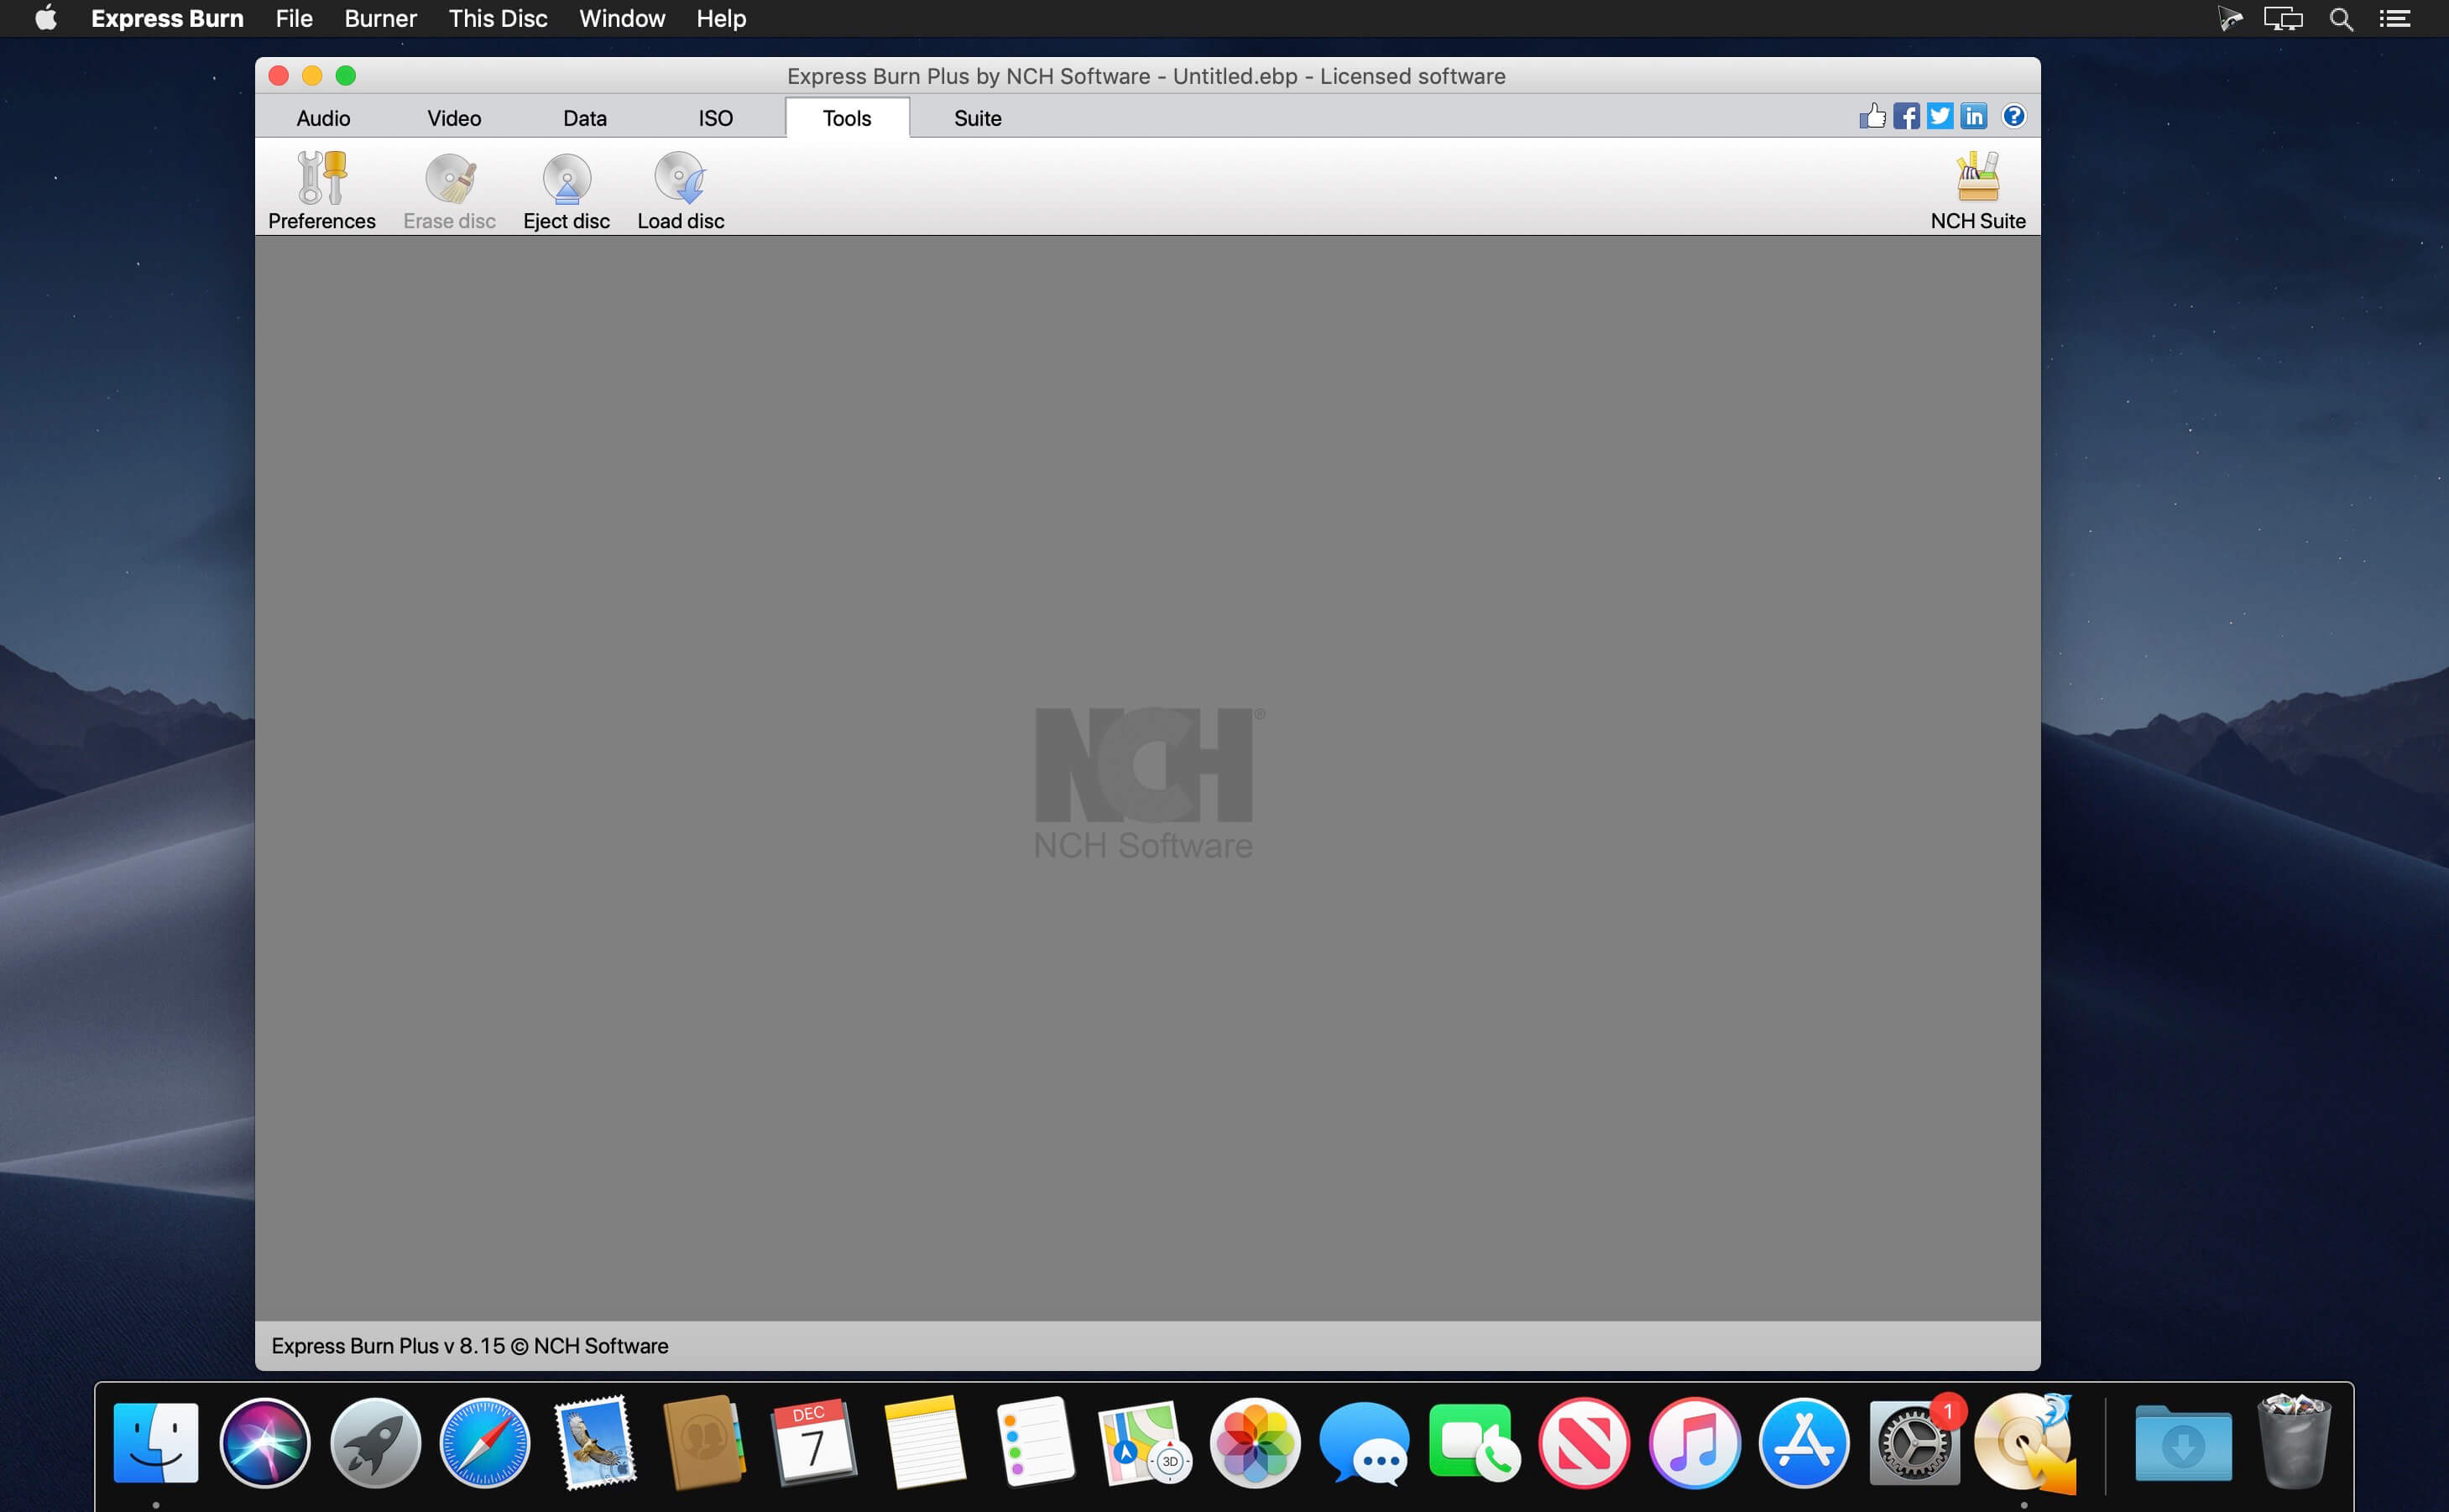Open the Mail app in the Dock
This screenshot has height=1512, width=2449.
tap(595, 1442)
